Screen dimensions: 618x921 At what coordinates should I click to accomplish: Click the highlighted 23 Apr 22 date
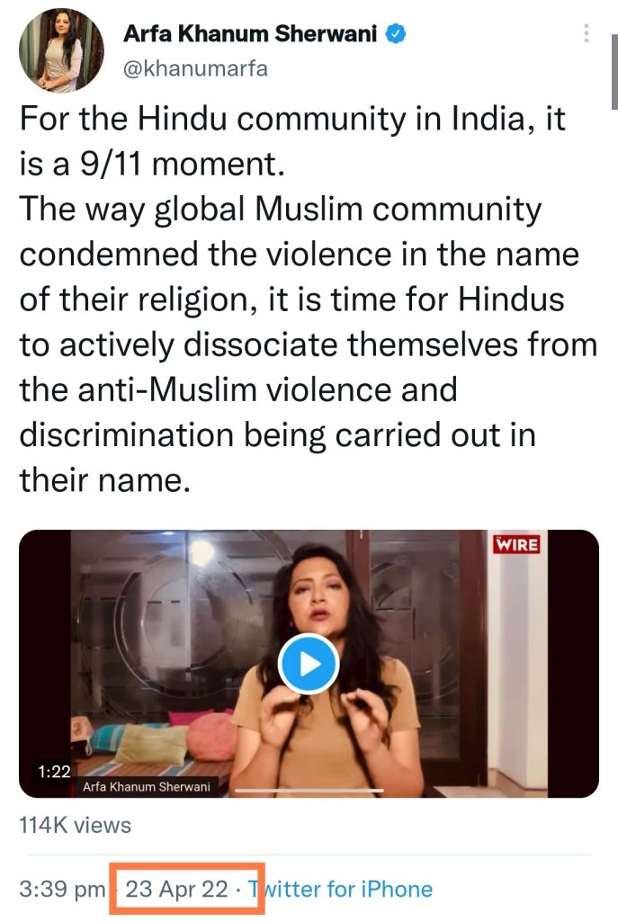(x=177, y=889)
